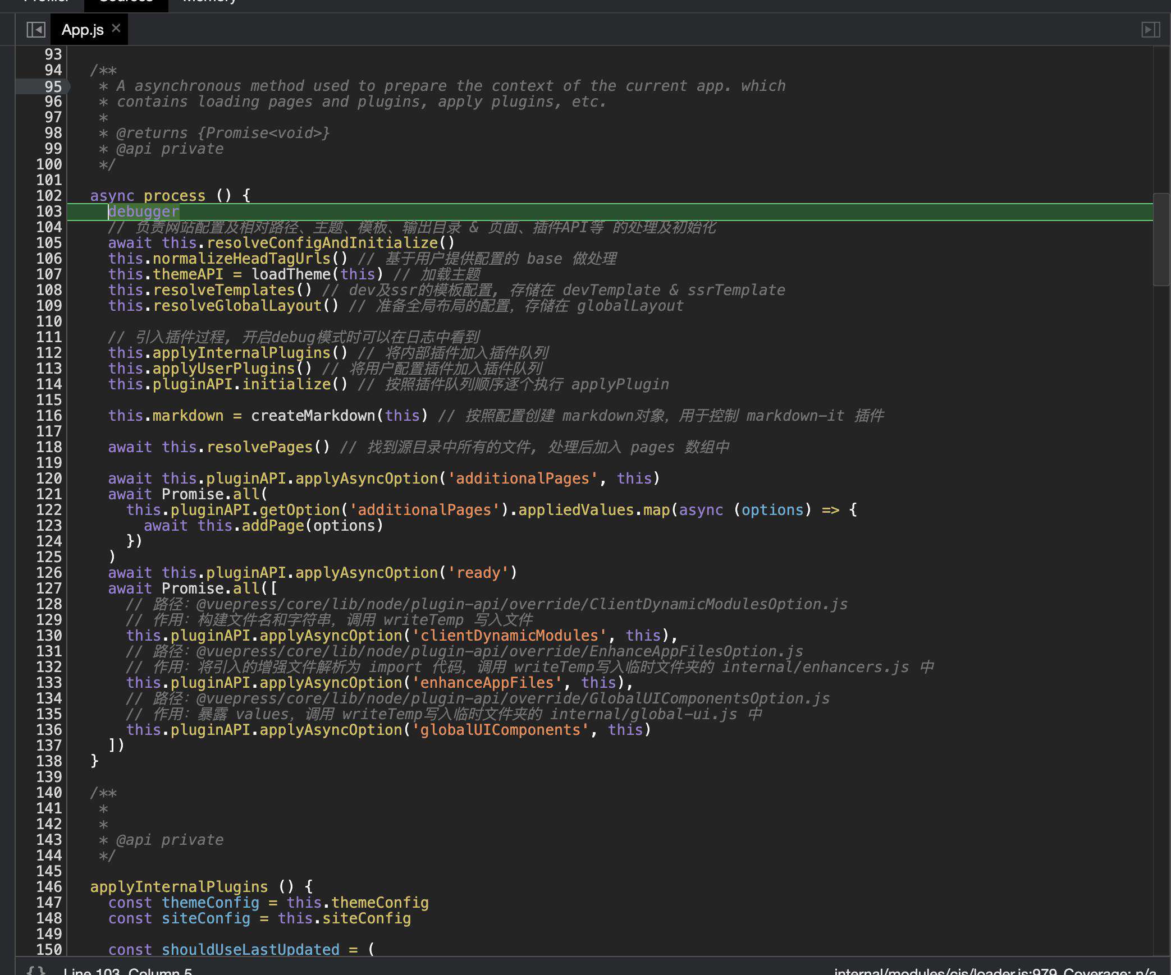Viewport: 1171px width, 975px height.
Task: Click 'initialize' on line 114
Action: (x=287, y=384)
